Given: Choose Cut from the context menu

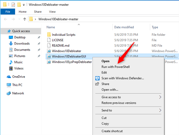Looking at the screenshot, I should tap(104, 118).
